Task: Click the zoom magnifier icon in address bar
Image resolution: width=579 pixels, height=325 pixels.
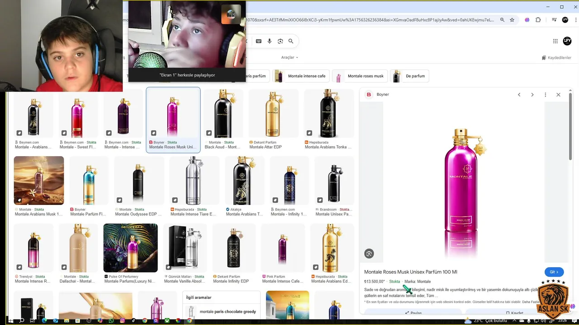Action: tap(502, 20)
